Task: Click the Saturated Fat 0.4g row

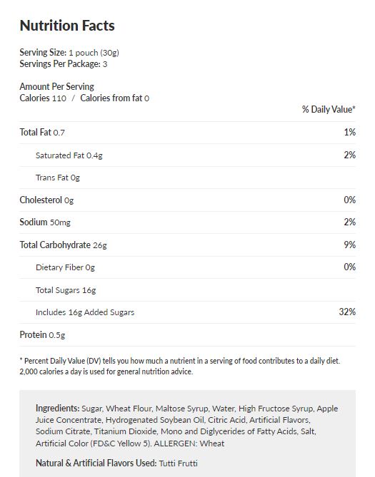Action: (187, 155)
